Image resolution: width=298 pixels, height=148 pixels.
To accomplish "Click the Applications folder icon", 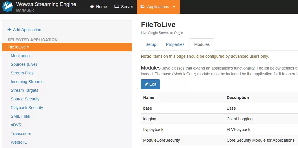I will point(143,7).
